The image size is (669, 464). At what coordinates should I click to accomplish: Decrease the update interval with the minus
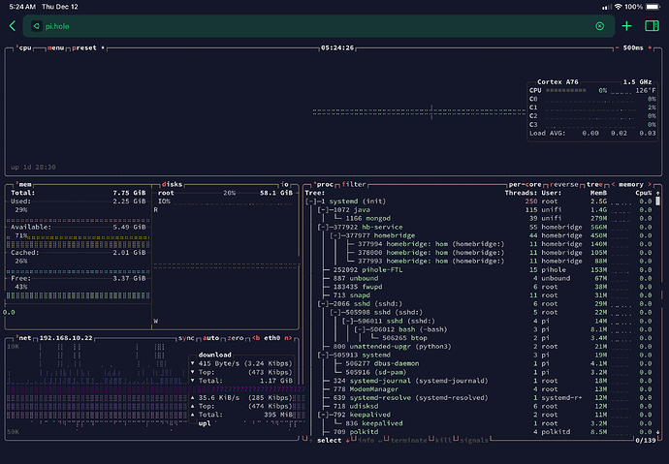[x=617, y=46]
